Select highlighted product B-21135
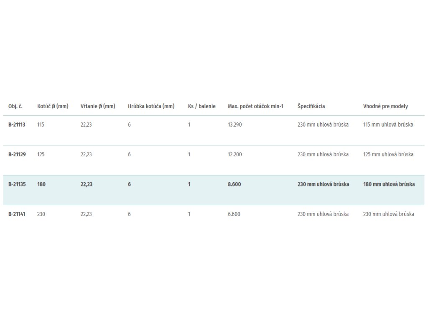Image resolution: width=428 pixels, height=321 pixels. pos(17,184)
